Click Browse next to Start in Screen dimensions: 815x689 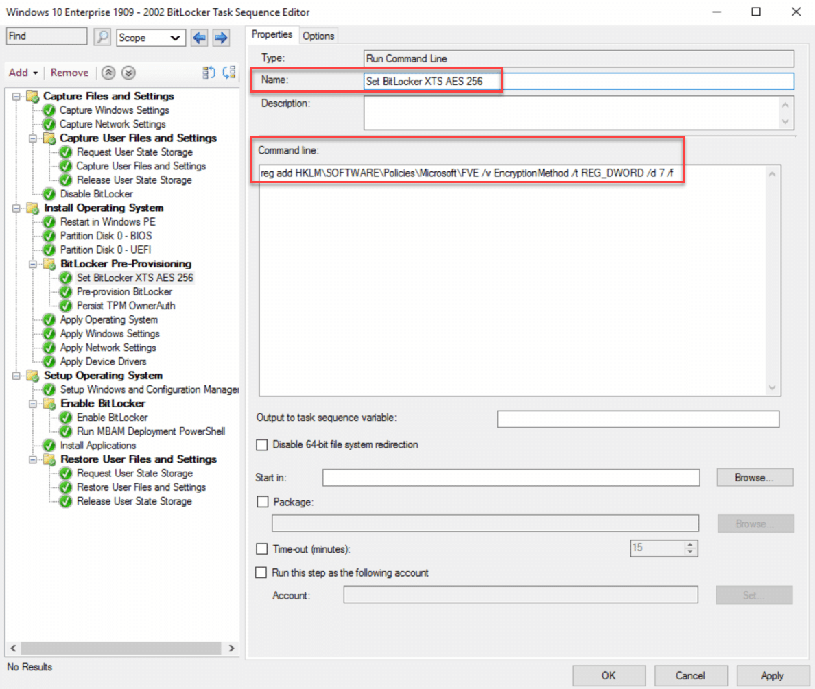point(754,477)
